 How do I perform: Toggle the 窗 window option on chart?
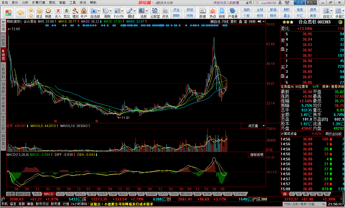pyautogui.click(x=246, y=22)
